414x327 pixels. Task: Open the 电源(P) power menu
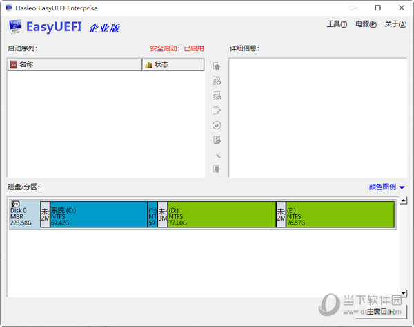(365, 24)
